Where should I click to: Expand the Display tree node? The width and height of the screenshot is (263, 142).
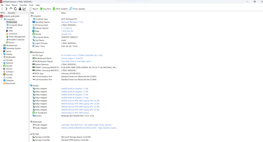click(x=2, y=54)
